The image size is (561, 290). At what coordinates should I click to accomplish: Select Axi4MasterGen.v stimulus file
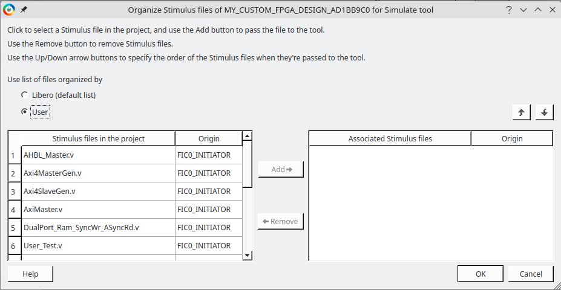pyautogui.click(x=98, y=173)
